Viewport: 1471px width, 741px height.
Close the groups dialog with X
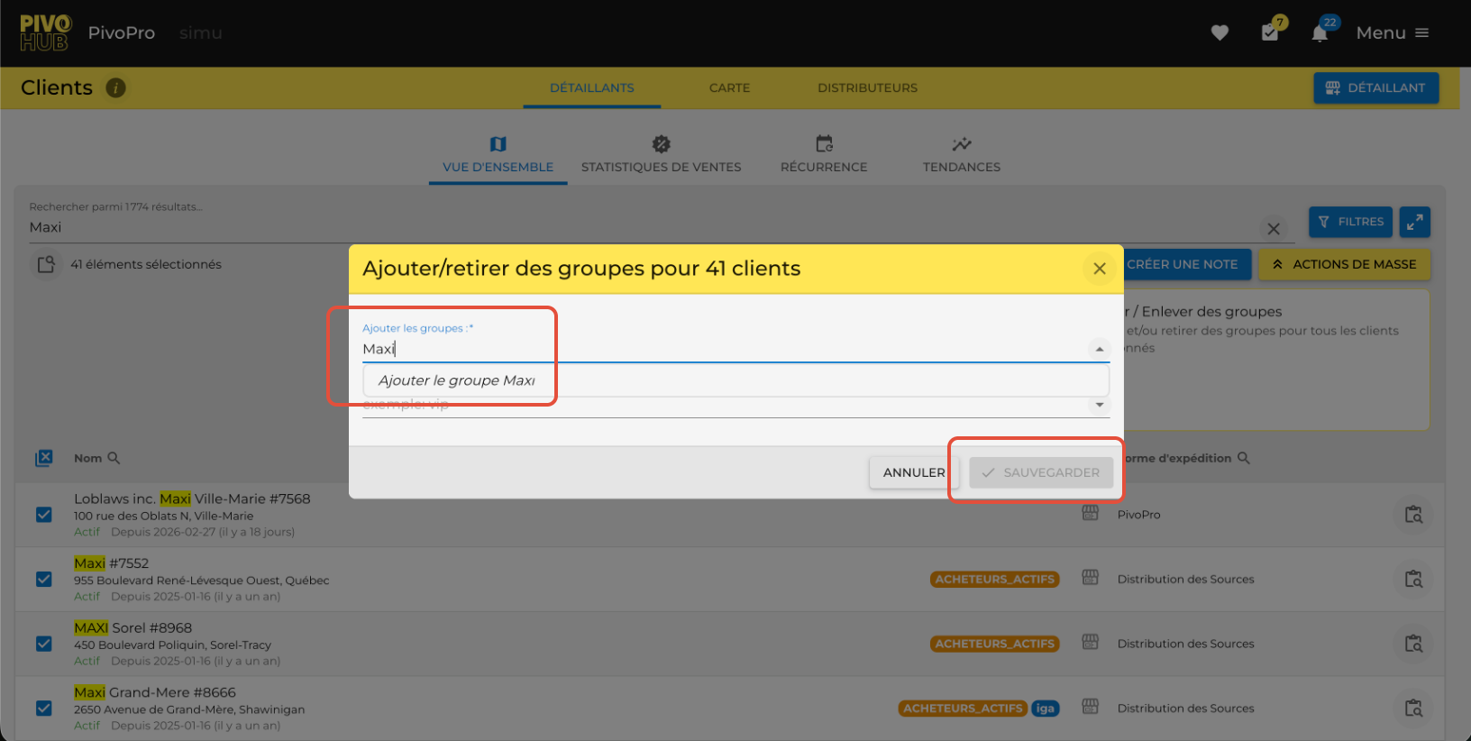[x=1100, y=269]
